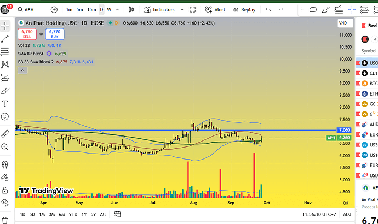Set range to YTD

(73, 214)
